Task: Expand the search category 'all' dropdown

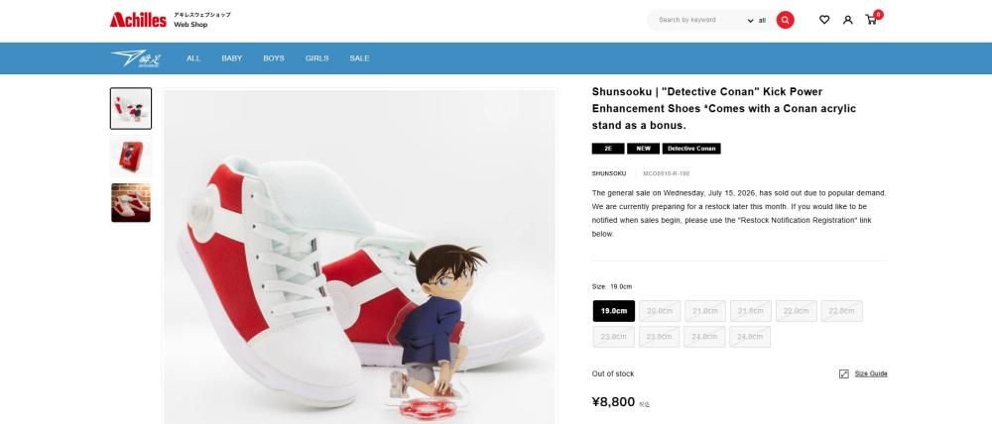Action: click(x=757, y=20)
